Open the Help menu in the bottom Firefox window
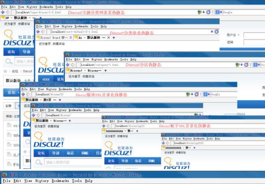This screenshot has height=184, width=265. pos(89,180)
